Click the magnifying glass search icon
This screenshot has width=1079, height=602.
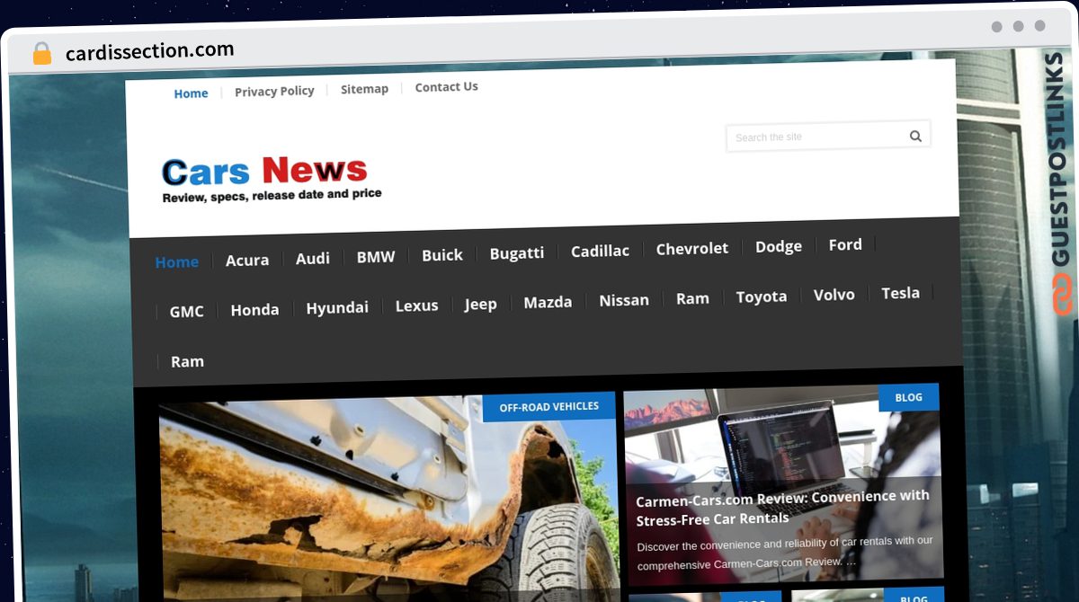point(915,136)
